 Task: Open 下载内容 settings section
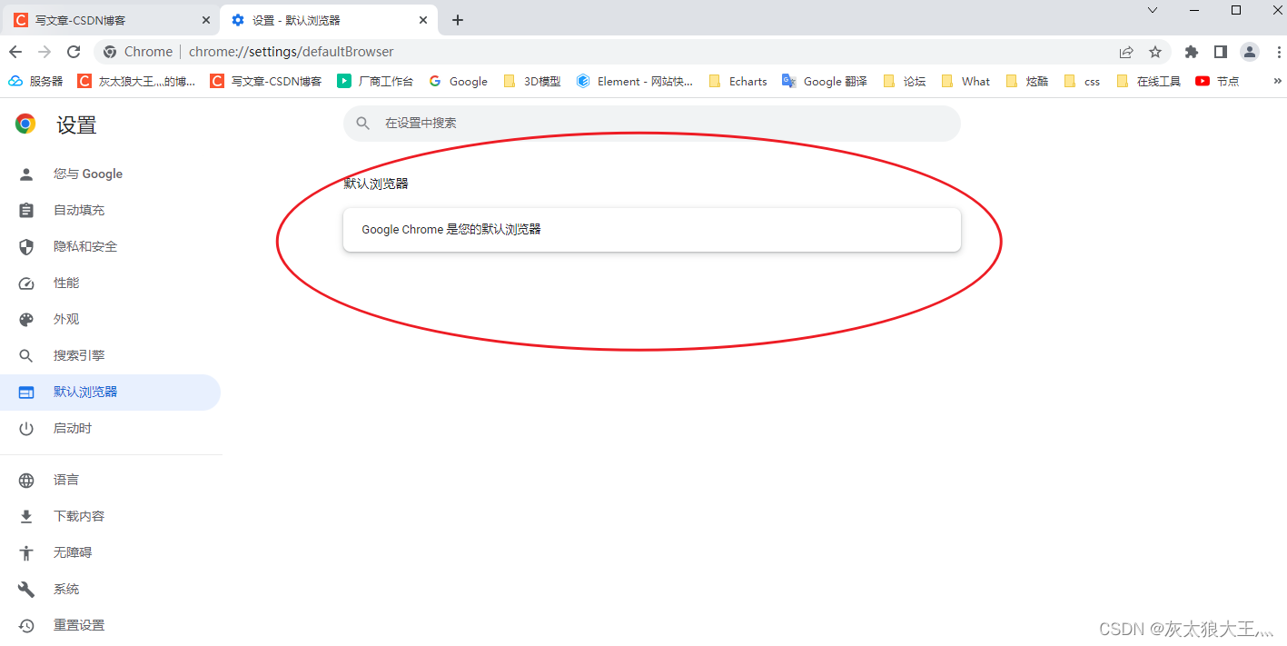(110, 516)
